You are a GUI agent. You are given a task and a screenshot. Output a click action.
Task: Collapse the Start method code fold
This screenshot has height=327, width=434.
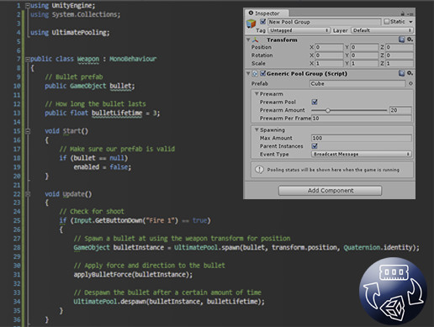tap(28, 131)
